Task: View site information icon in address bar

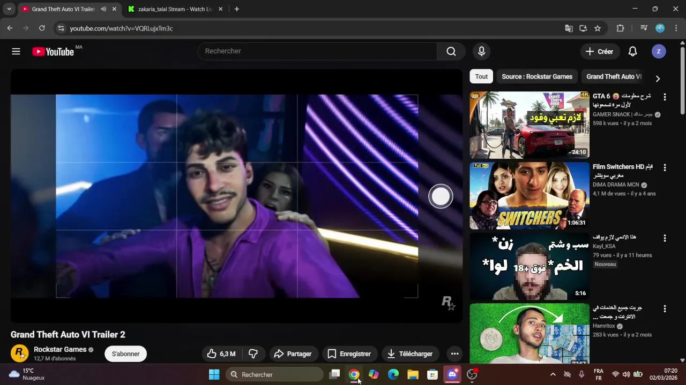Action: click(61, 28)
